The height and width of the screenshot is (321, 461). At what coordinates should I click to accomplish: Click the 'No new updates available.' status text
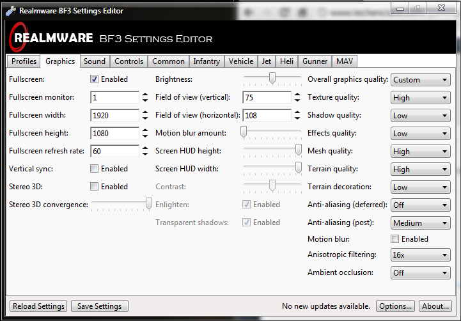coord(325,306)
